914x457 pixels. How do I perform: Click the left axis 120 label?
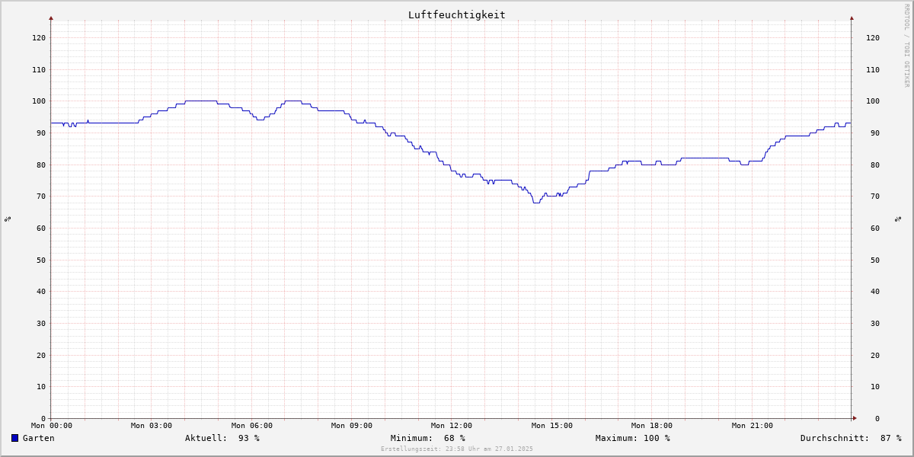pyautogui.click(x=39, y=37)
